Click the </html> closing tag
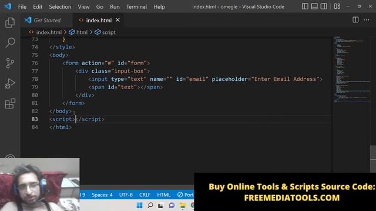This screenshot has height=211, width=376. point(61,127)
